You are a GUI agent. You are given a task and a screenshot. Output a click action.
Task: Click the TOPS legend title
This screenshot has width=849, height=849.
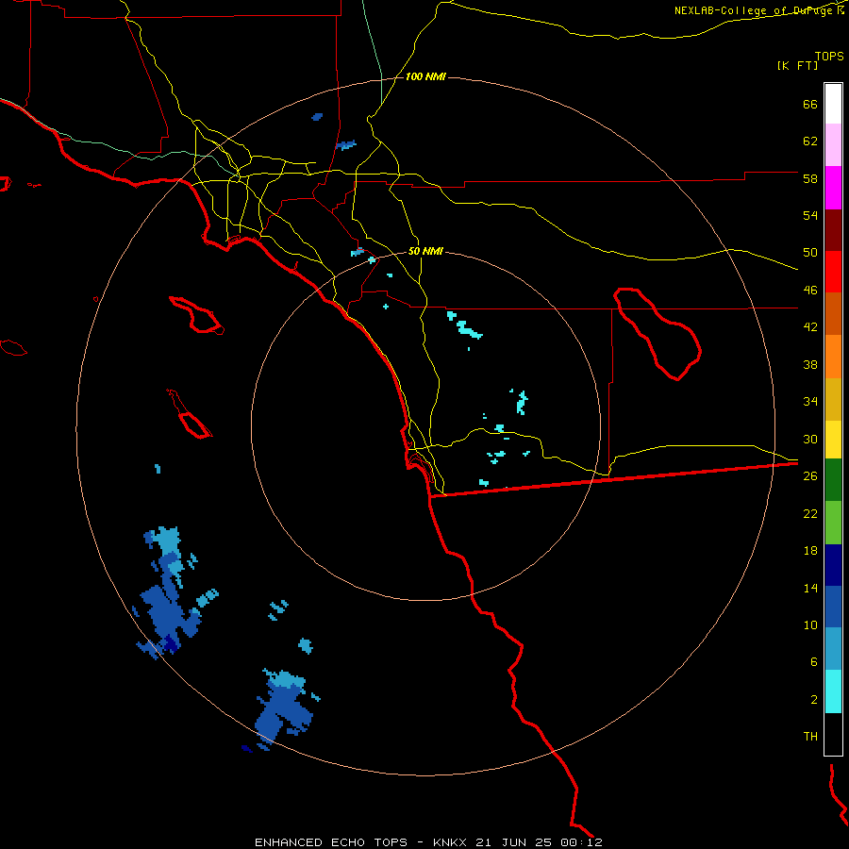point(829,56)
